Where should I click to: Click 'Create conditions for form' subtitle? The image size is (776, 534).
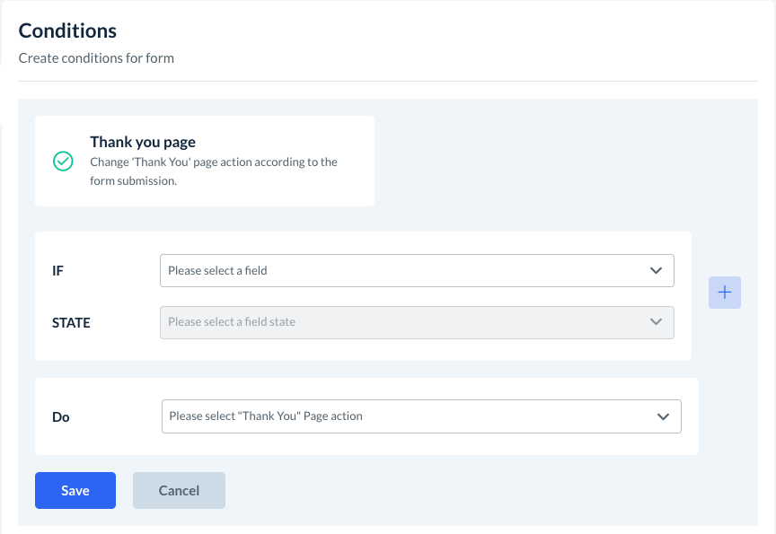click(x=96, y=58)
